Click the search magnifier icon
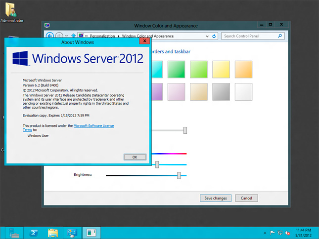The width and height of the screenshot is (319, 239). pos(280,36)
